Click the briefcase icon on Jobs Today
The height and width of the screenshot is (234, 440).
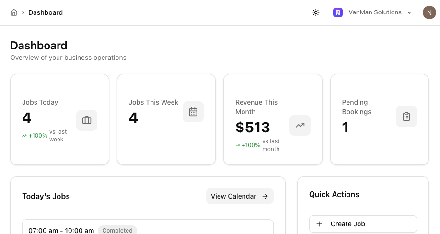coord(87,120)
